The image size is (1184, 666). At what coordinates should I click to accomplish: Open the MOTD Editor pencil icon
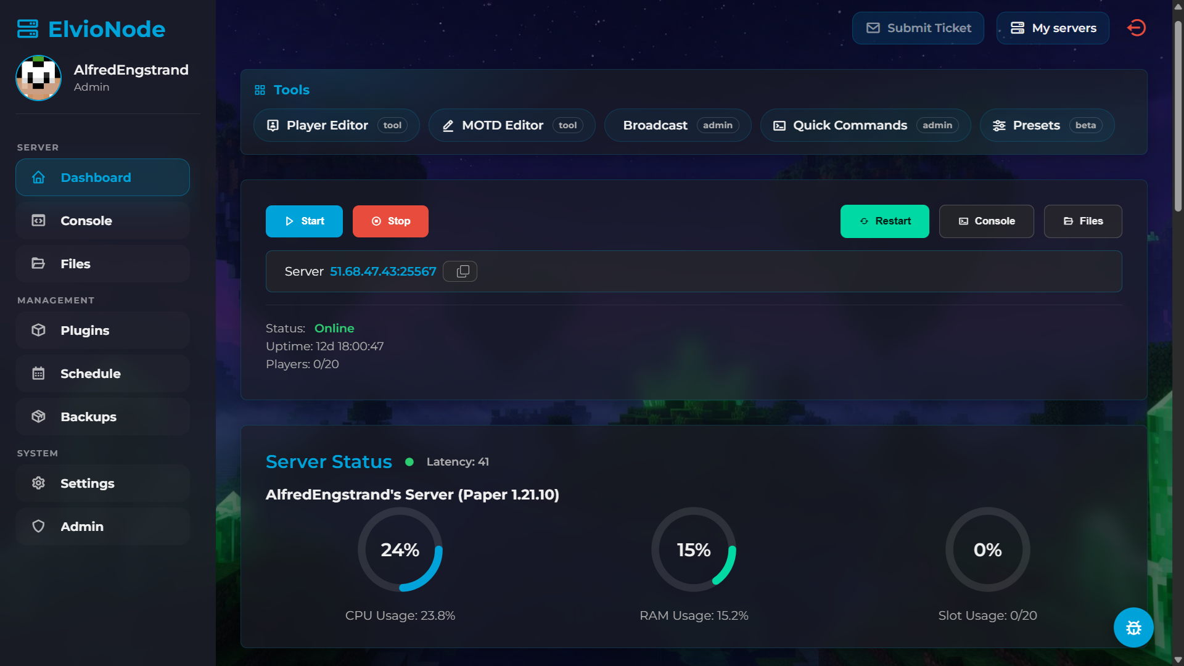click(448, 125)
